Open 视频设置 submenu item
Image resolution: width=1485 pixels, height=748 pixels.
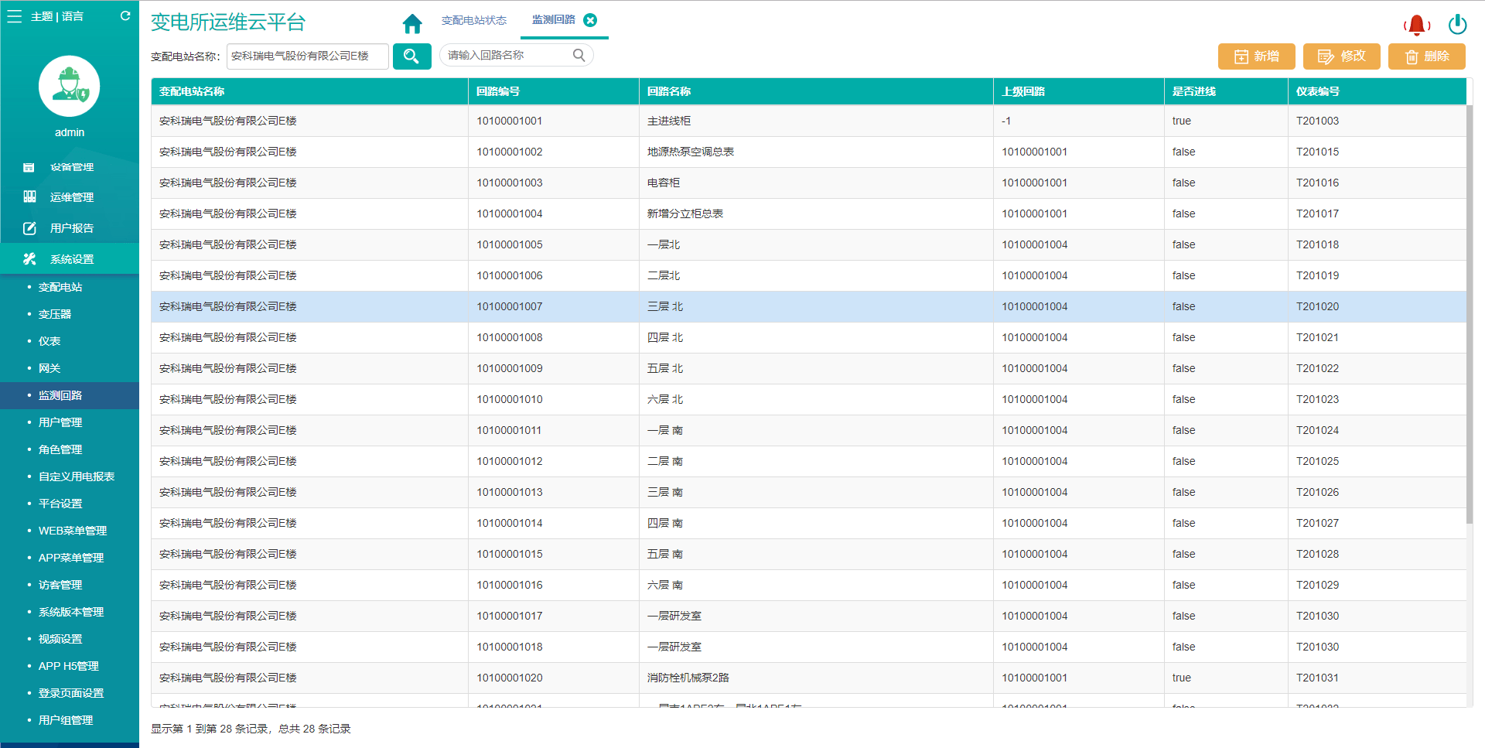click(60, 639)
